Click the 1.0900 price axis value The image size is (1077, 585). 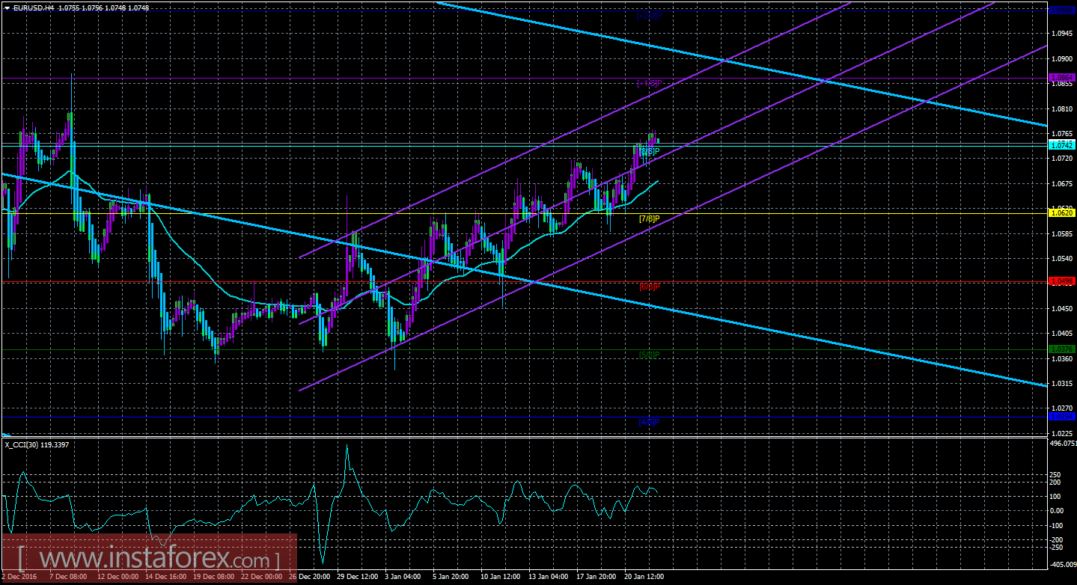pos(1062,58)
